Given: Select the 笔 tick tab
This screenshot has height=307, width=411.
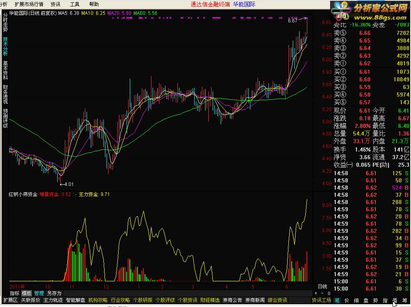Looking at the screenshot, I should [337, 301].
